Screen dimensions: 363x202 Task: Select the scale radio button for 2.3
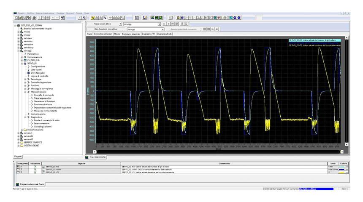pyautogui.click(x=18, y=172)
